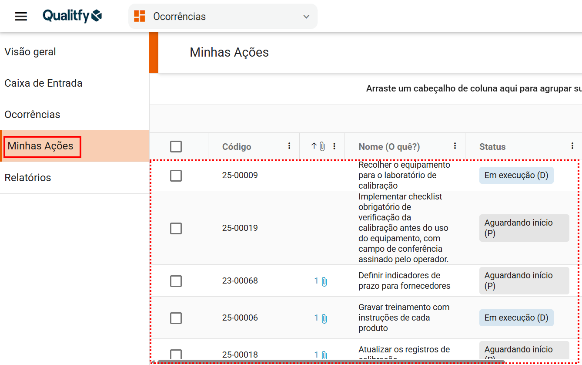The height and width of the screenshot is (365, 582).
Task: Click the Em execução (D) status of 25-00009
Action: click(516, 176)
